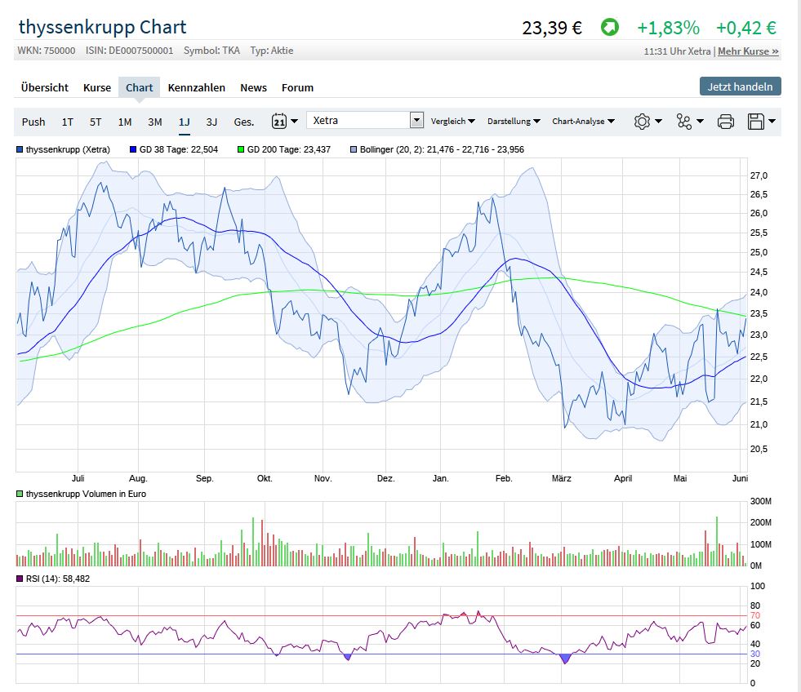The height and width of the screenshot is (692, 801).
Task: Click the green price trend arrow icon
Action: [609, 28]
